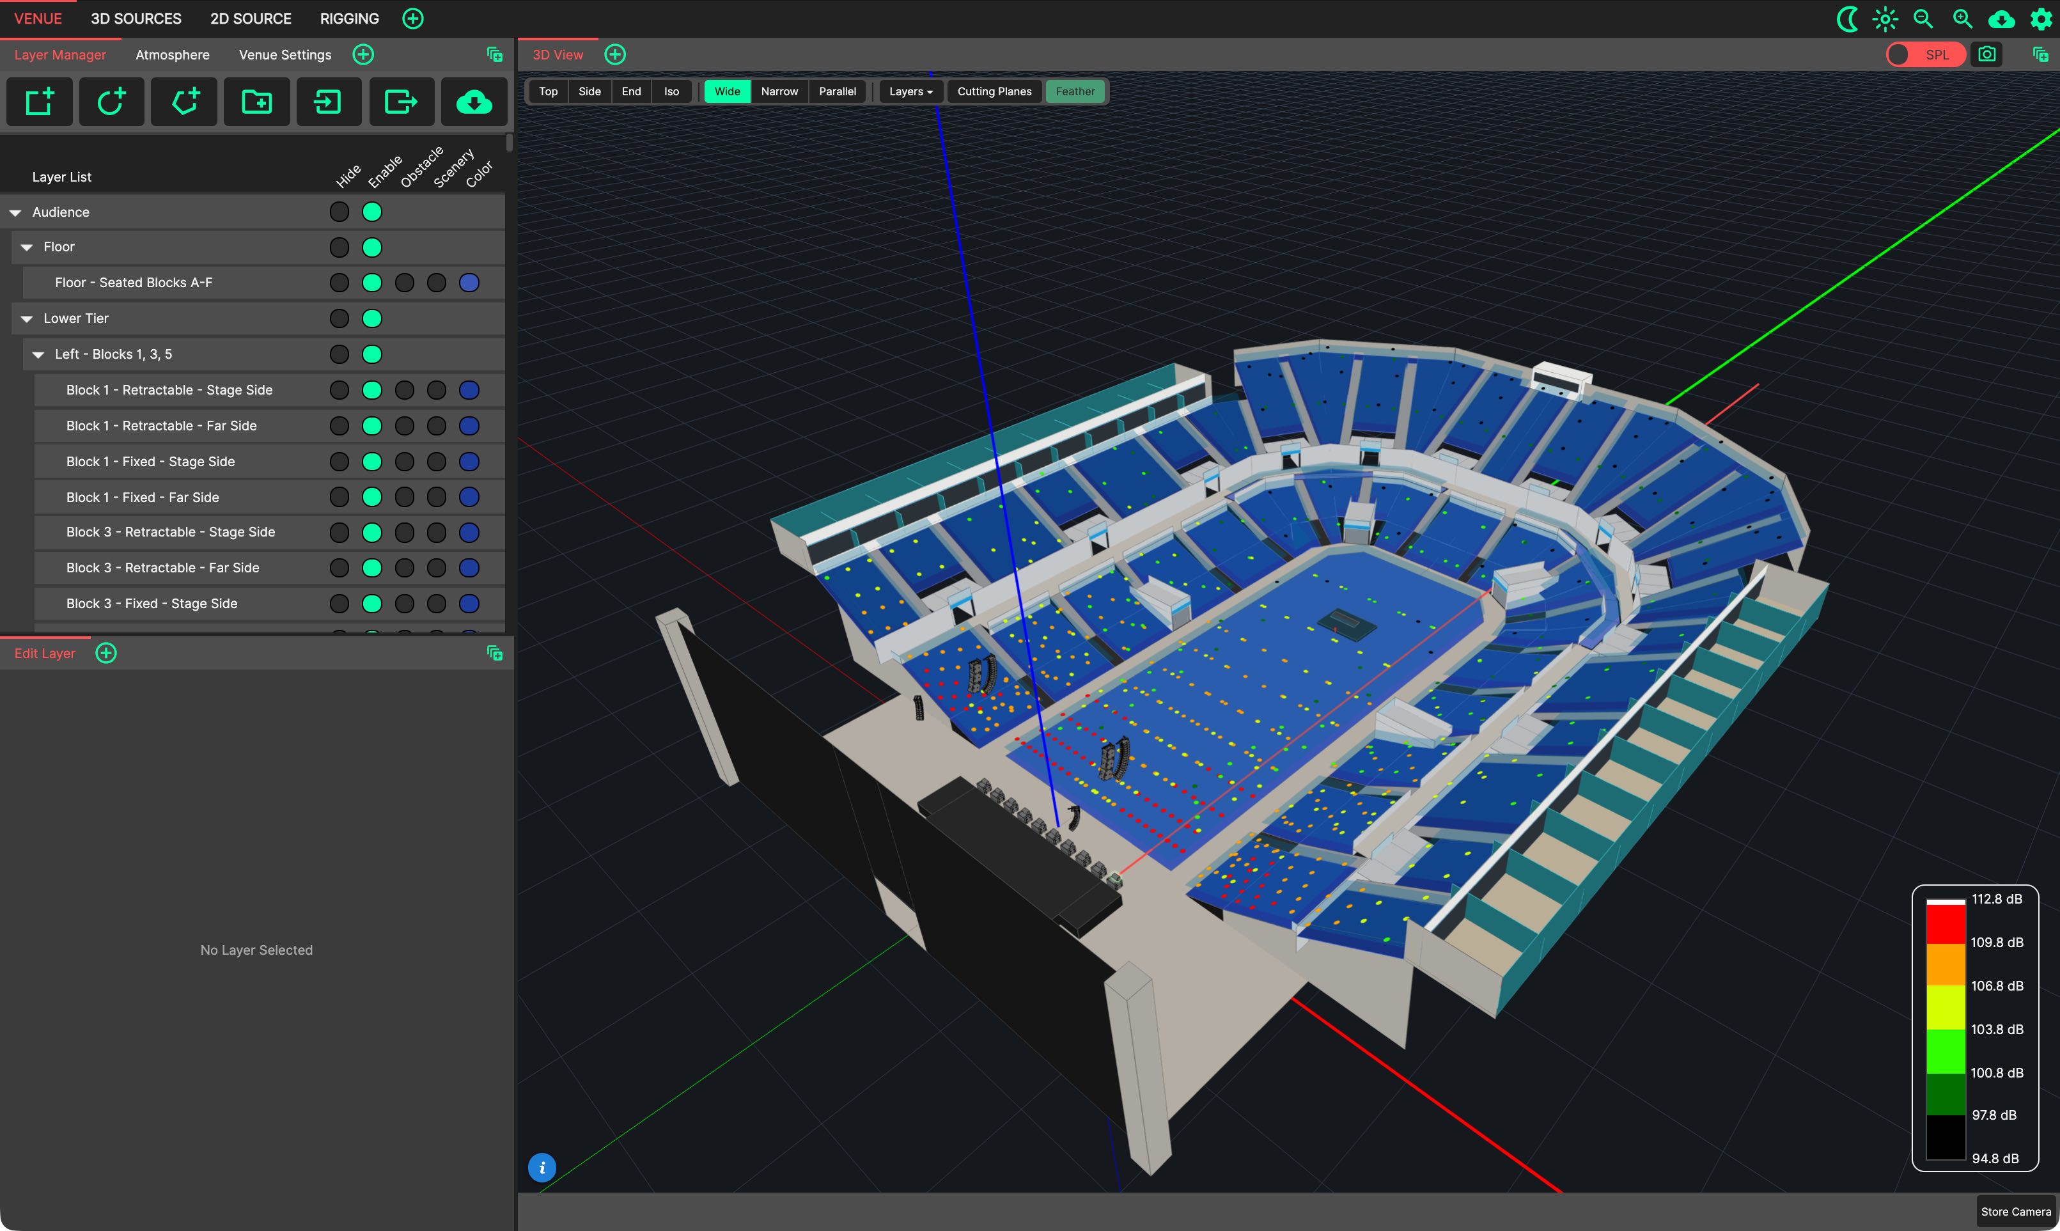2060x1231 pixels.
Task: Click the add layer folder icon
Action: coord(256,102)
